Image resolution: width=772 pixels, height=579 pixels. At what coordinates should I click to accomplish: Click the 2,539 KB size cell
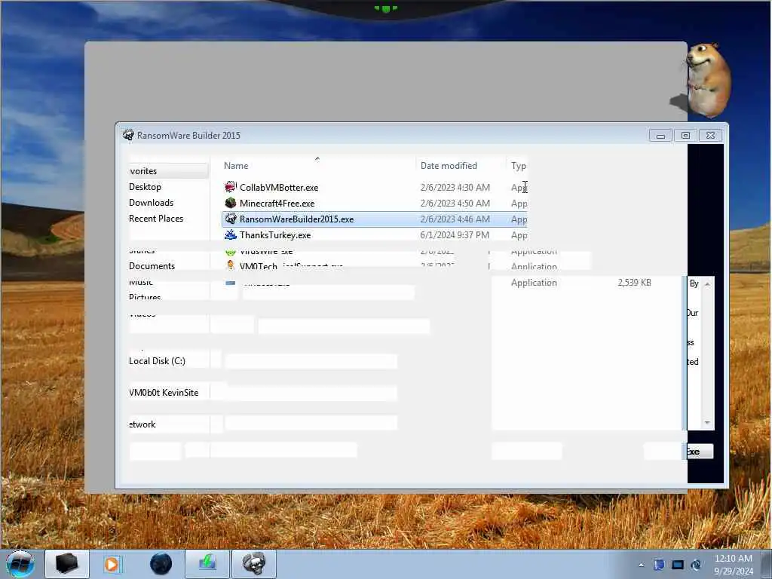[x=634, y=283]
